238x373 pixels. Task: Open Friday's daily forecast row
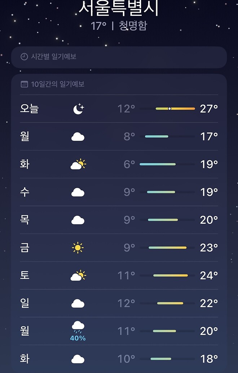119,248
